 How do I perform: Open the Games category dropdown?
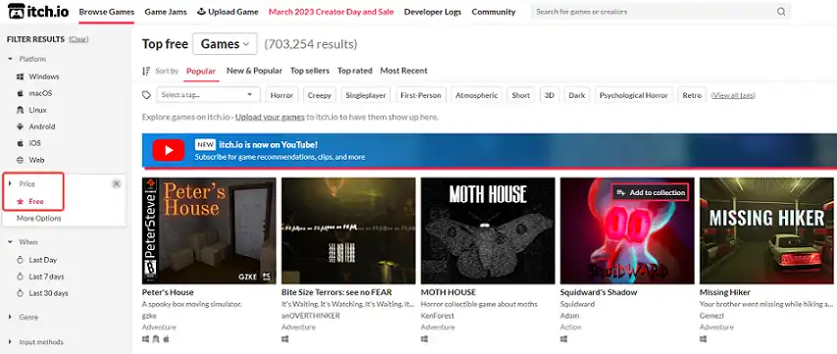point(225,44)
